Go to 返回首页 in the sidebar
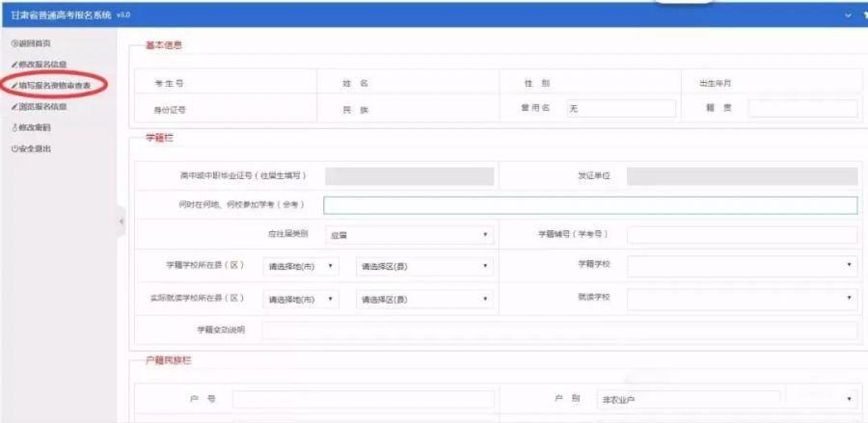 click(x=31, y=43)
